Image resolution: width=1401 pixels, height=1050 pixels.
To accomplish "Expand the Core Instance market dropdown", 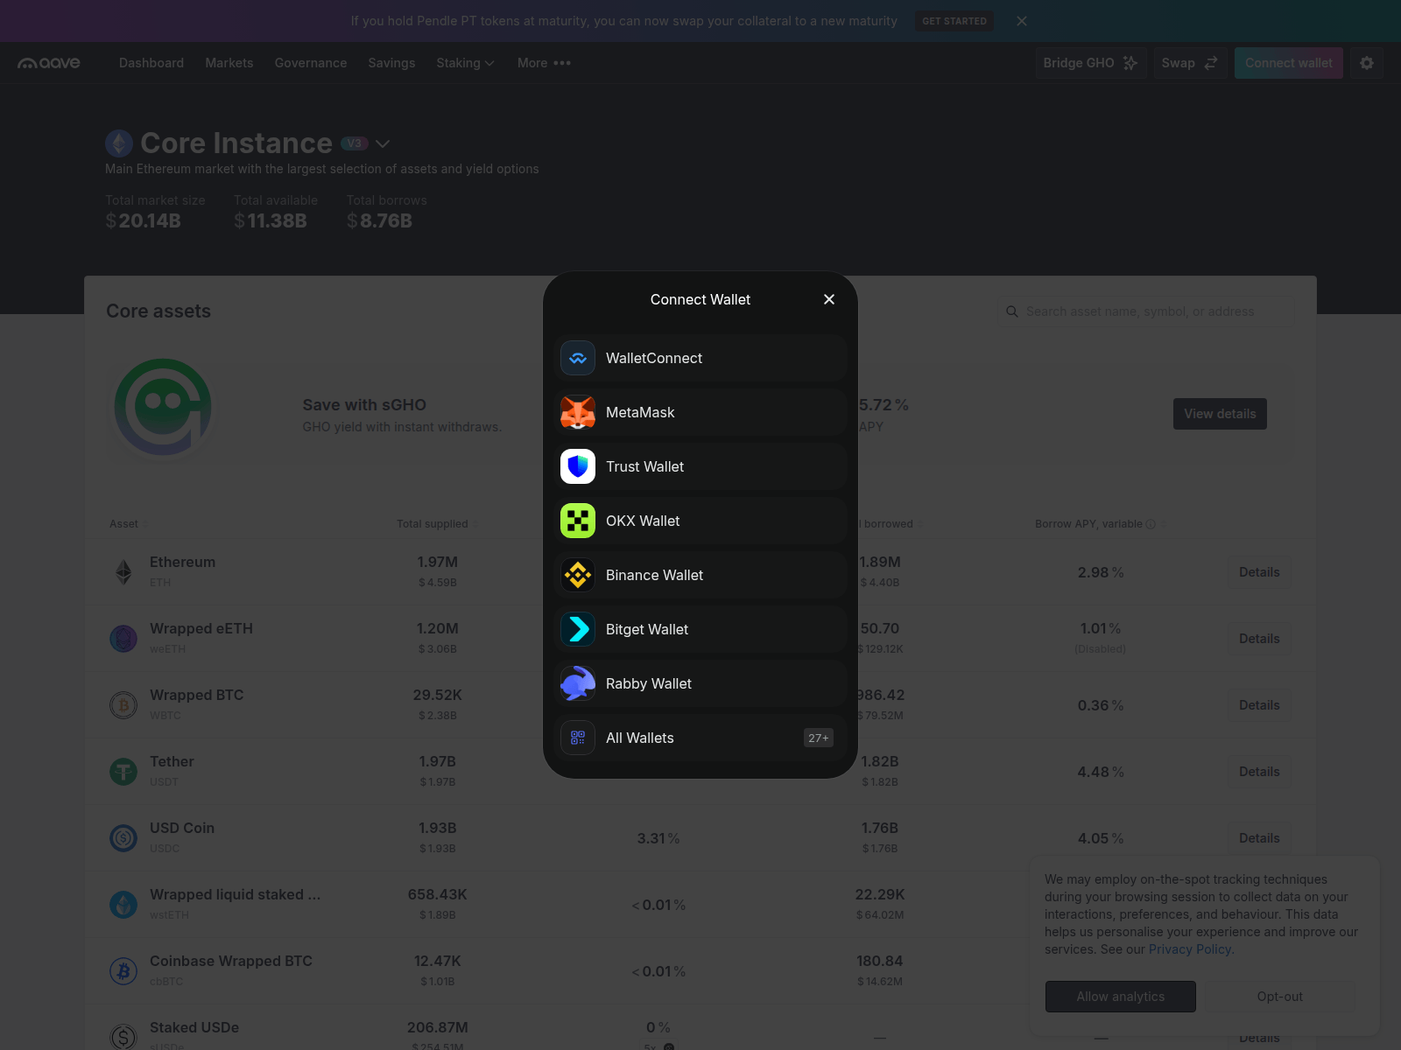I will [x=383, y=143].
